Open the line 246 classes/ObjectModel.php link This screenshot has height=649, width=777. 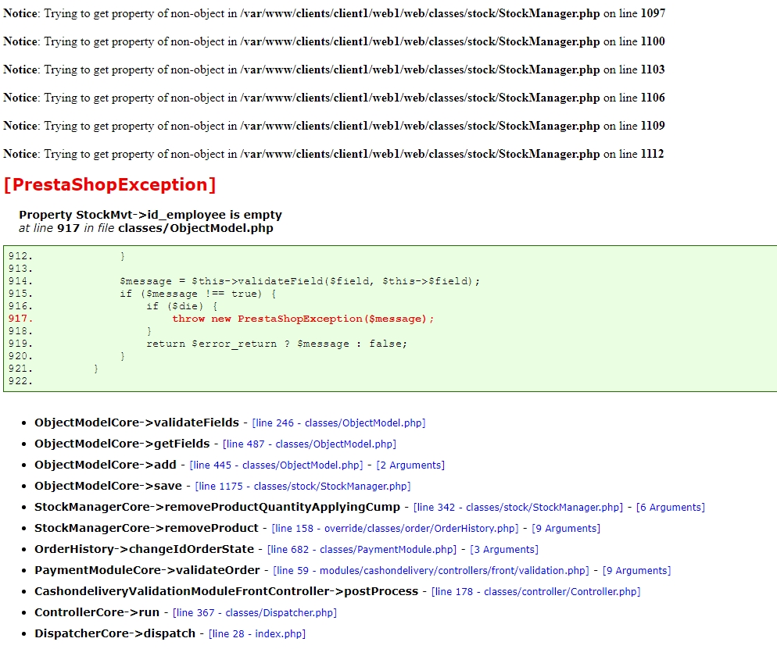click(x=339, y=423)
